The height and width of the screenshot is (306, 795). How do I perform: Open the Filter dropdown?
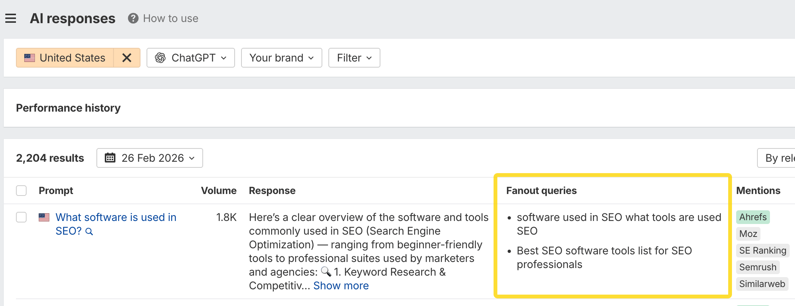coord(354,58)
